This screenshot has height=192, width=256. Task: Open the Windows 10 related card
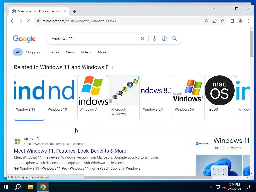(x=61, y=98)
